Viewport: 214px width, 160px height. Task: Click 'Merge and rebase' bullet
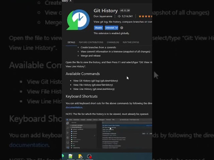tap(91, 56)
